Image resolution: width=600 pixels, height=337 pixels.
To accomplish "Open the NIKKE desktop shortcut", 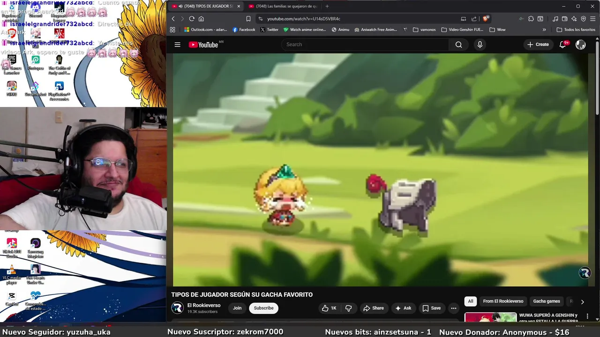I will (12, 88).
